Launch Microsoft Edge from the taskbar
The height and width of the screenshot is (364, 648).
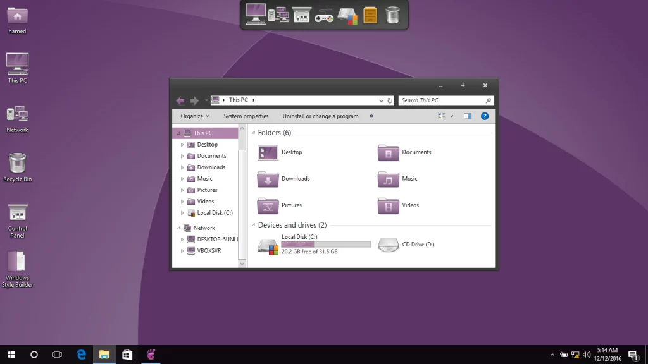pos(81,355)
